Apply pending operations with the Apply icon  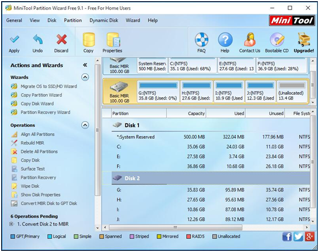pyautogui.click(x=14, y=39)
